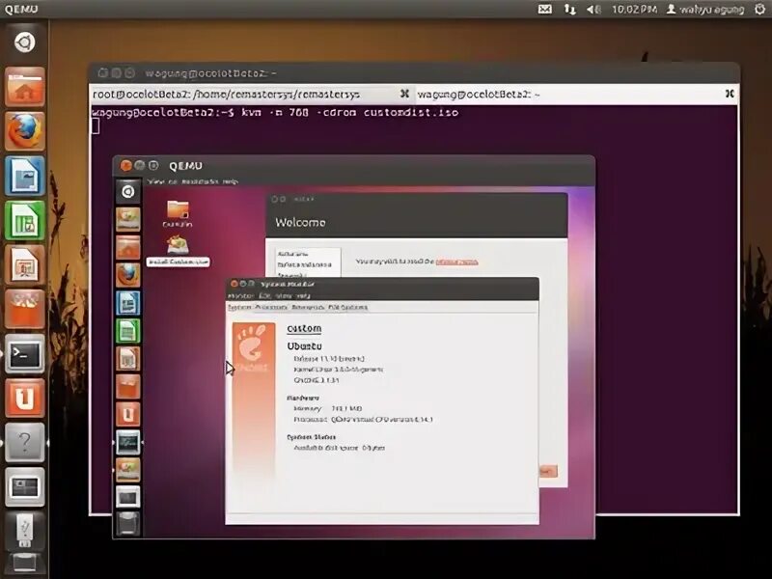Switch to Resources tab in System Monitor
Viewport: 772px width, 579px height.
(308, 307)
